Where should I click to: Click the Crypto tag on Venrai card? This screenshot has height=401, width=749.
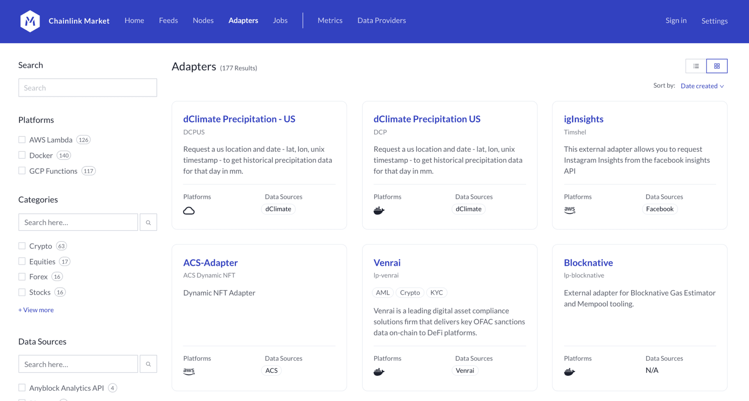click(410, 293)
